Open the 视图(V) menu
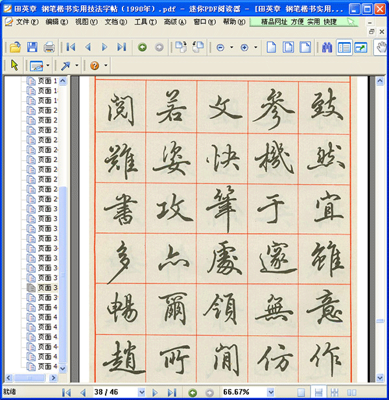This screenshot has height=400, width=389. click(x=86, y=22)
